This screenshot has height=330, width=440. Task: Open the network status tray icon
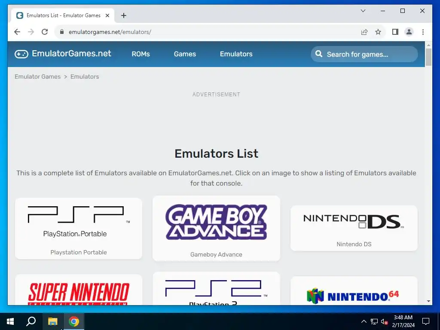click(x=374, y=321)
